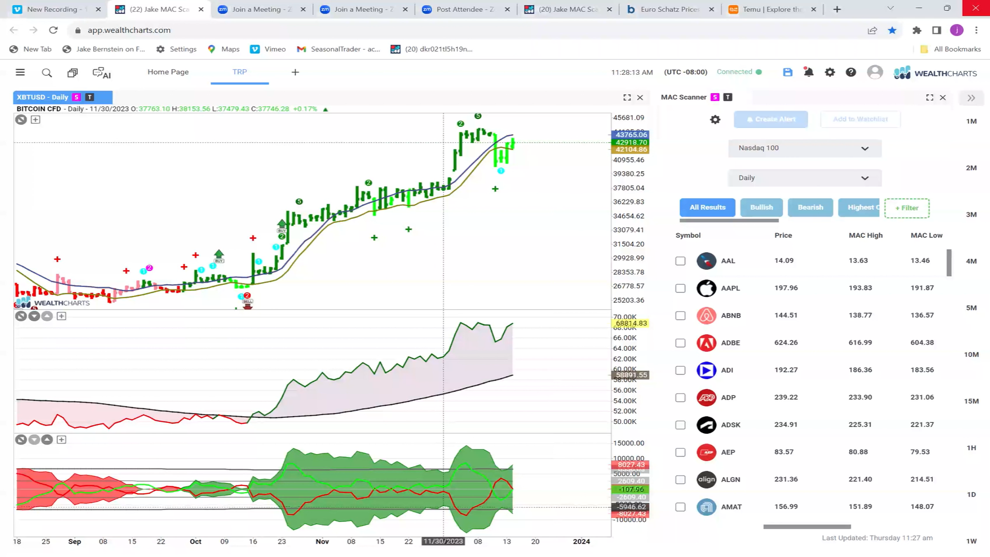Maximize the MAC Scanner panel
Viewport: 990px width, 557px height.
930,97
